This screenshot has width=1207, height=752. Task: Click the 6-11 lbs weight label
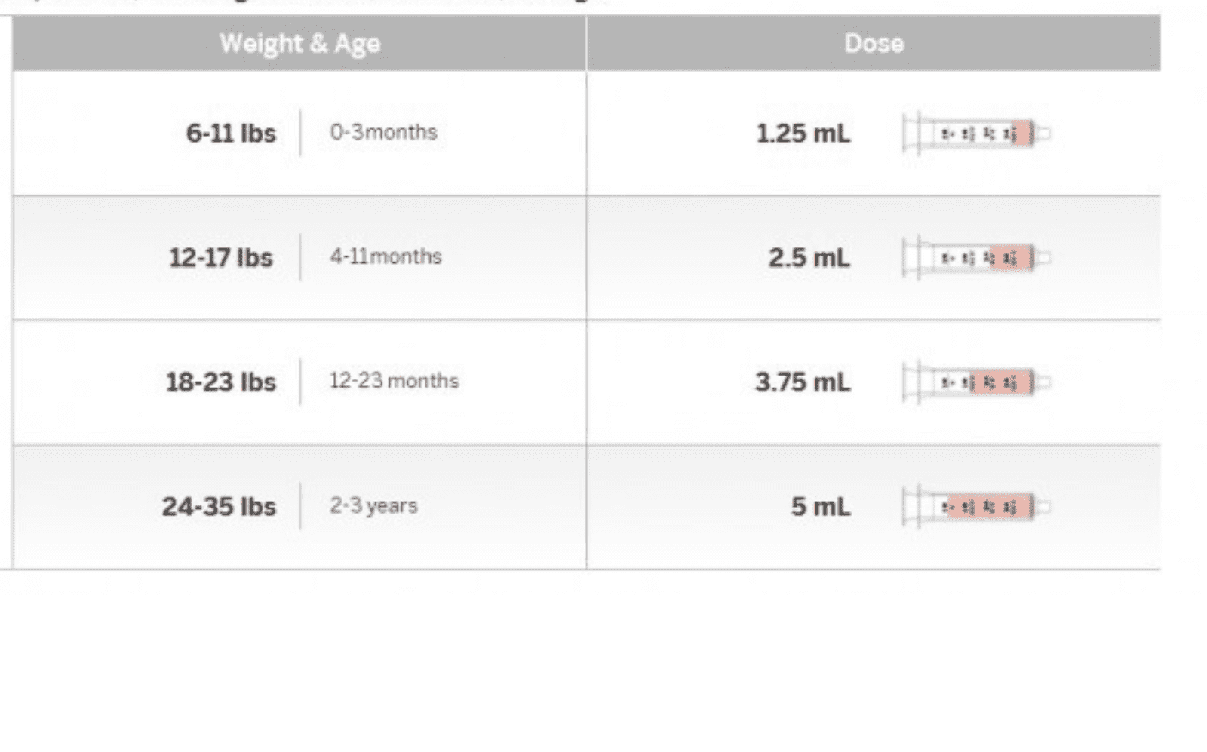click(231, 134)
